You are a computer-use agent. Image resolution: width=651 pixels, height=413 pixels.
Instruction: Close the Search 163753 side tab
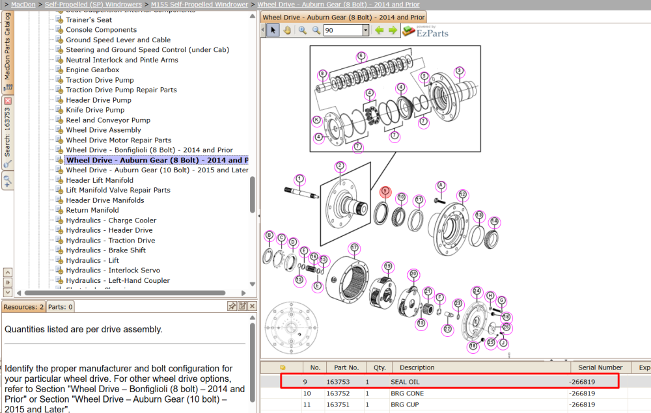click(x=7, y=101)
